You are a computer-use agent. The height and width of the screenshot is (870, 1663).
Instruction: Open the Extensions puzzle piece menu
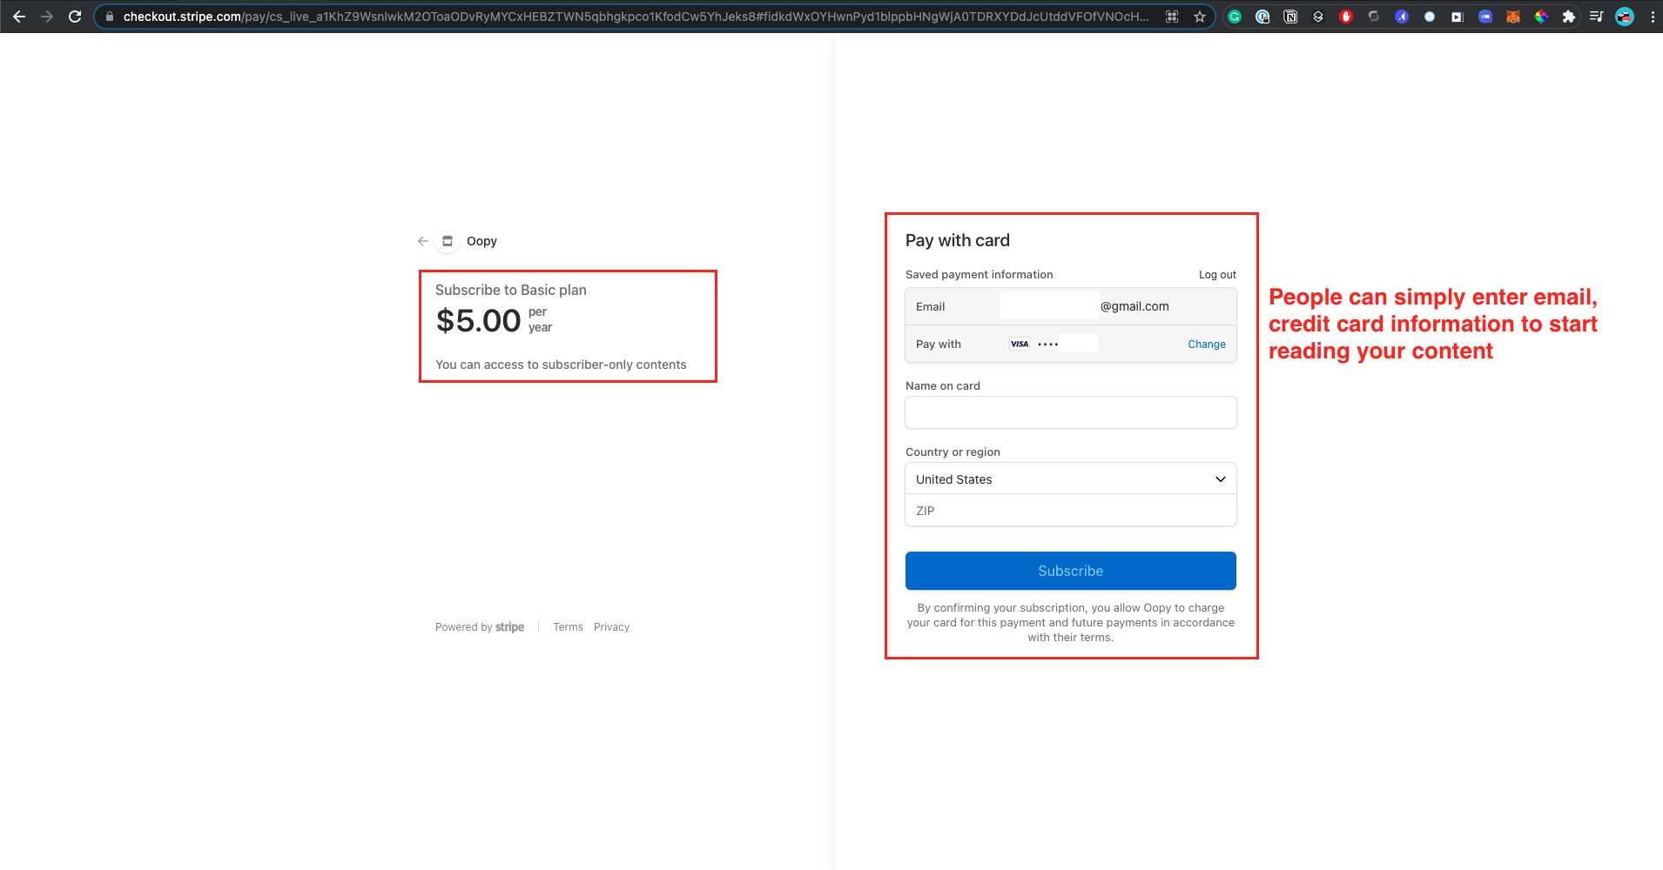[1569, 17]
